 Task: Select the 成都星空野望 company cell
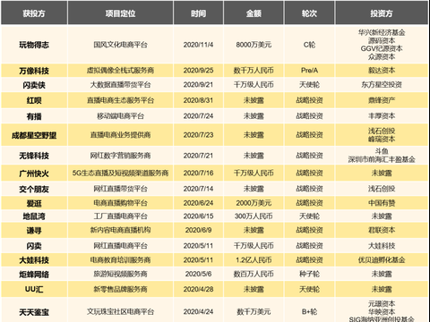[34, 135]
